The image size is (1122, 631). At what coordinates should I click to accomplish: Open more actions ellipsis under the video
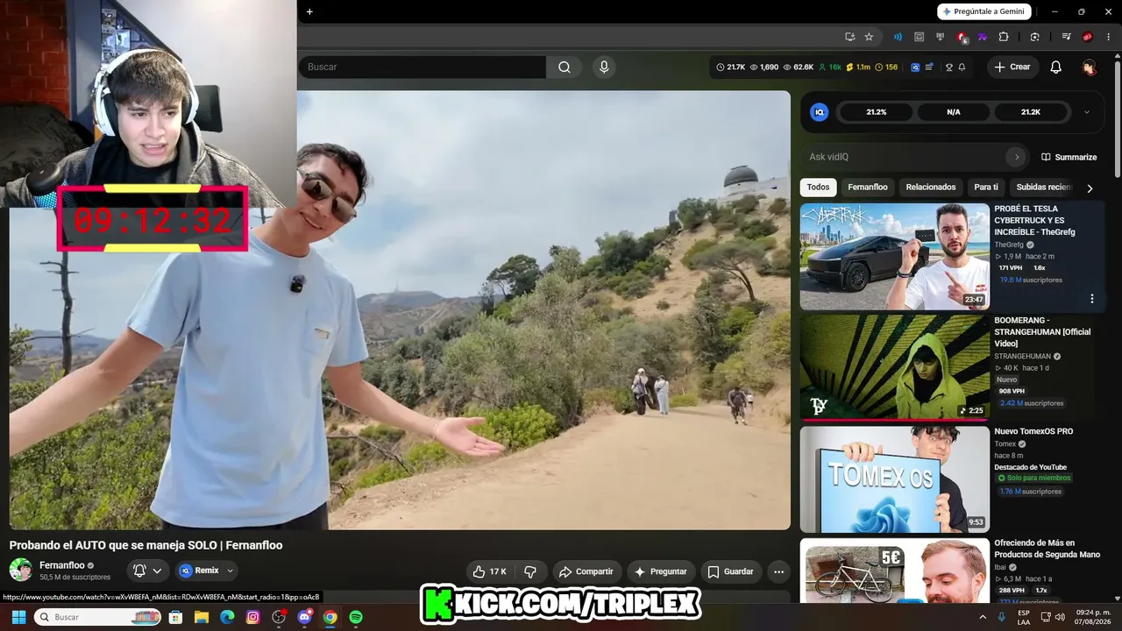[x=778, y=571]
